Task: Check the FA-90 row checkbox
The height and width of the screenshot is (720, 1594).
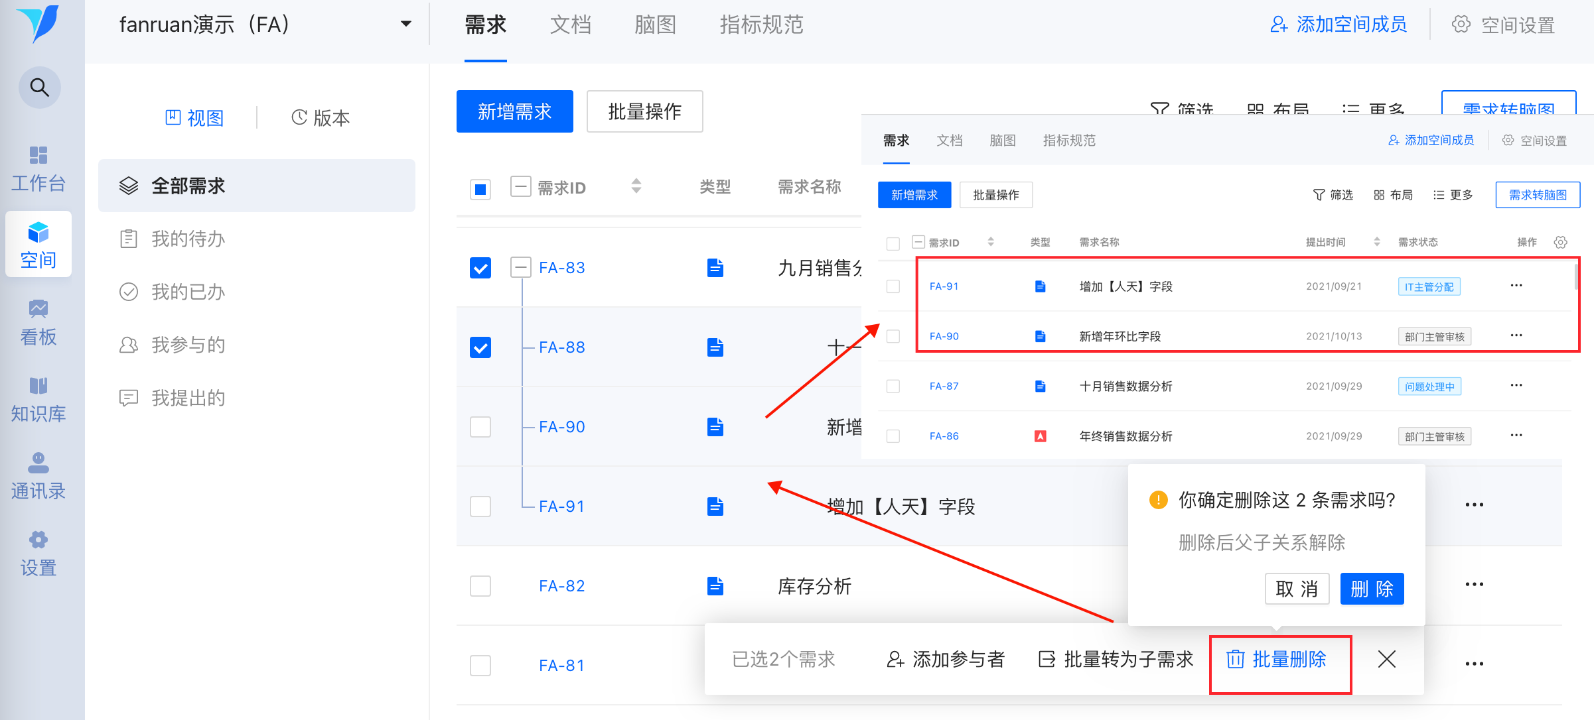Action: [x=480, y=427]
